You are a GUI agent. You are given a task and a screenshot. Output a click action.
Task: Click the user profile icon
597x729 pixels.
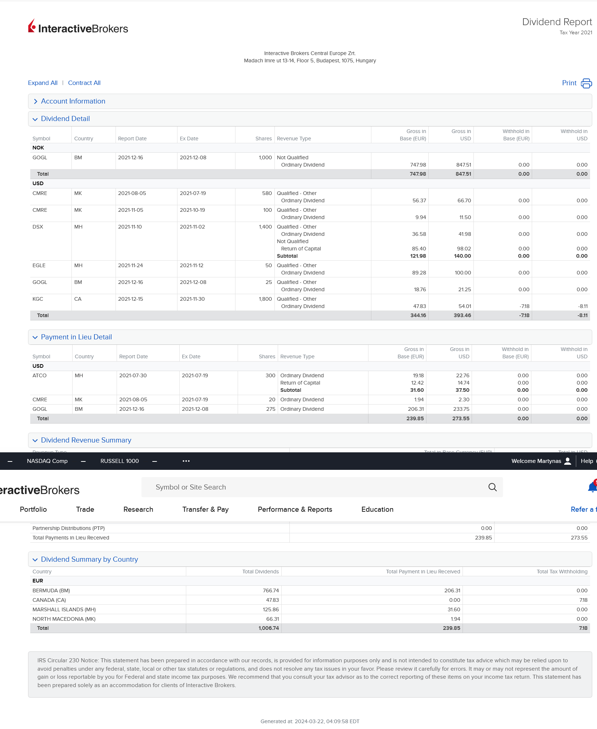[567, 461]
